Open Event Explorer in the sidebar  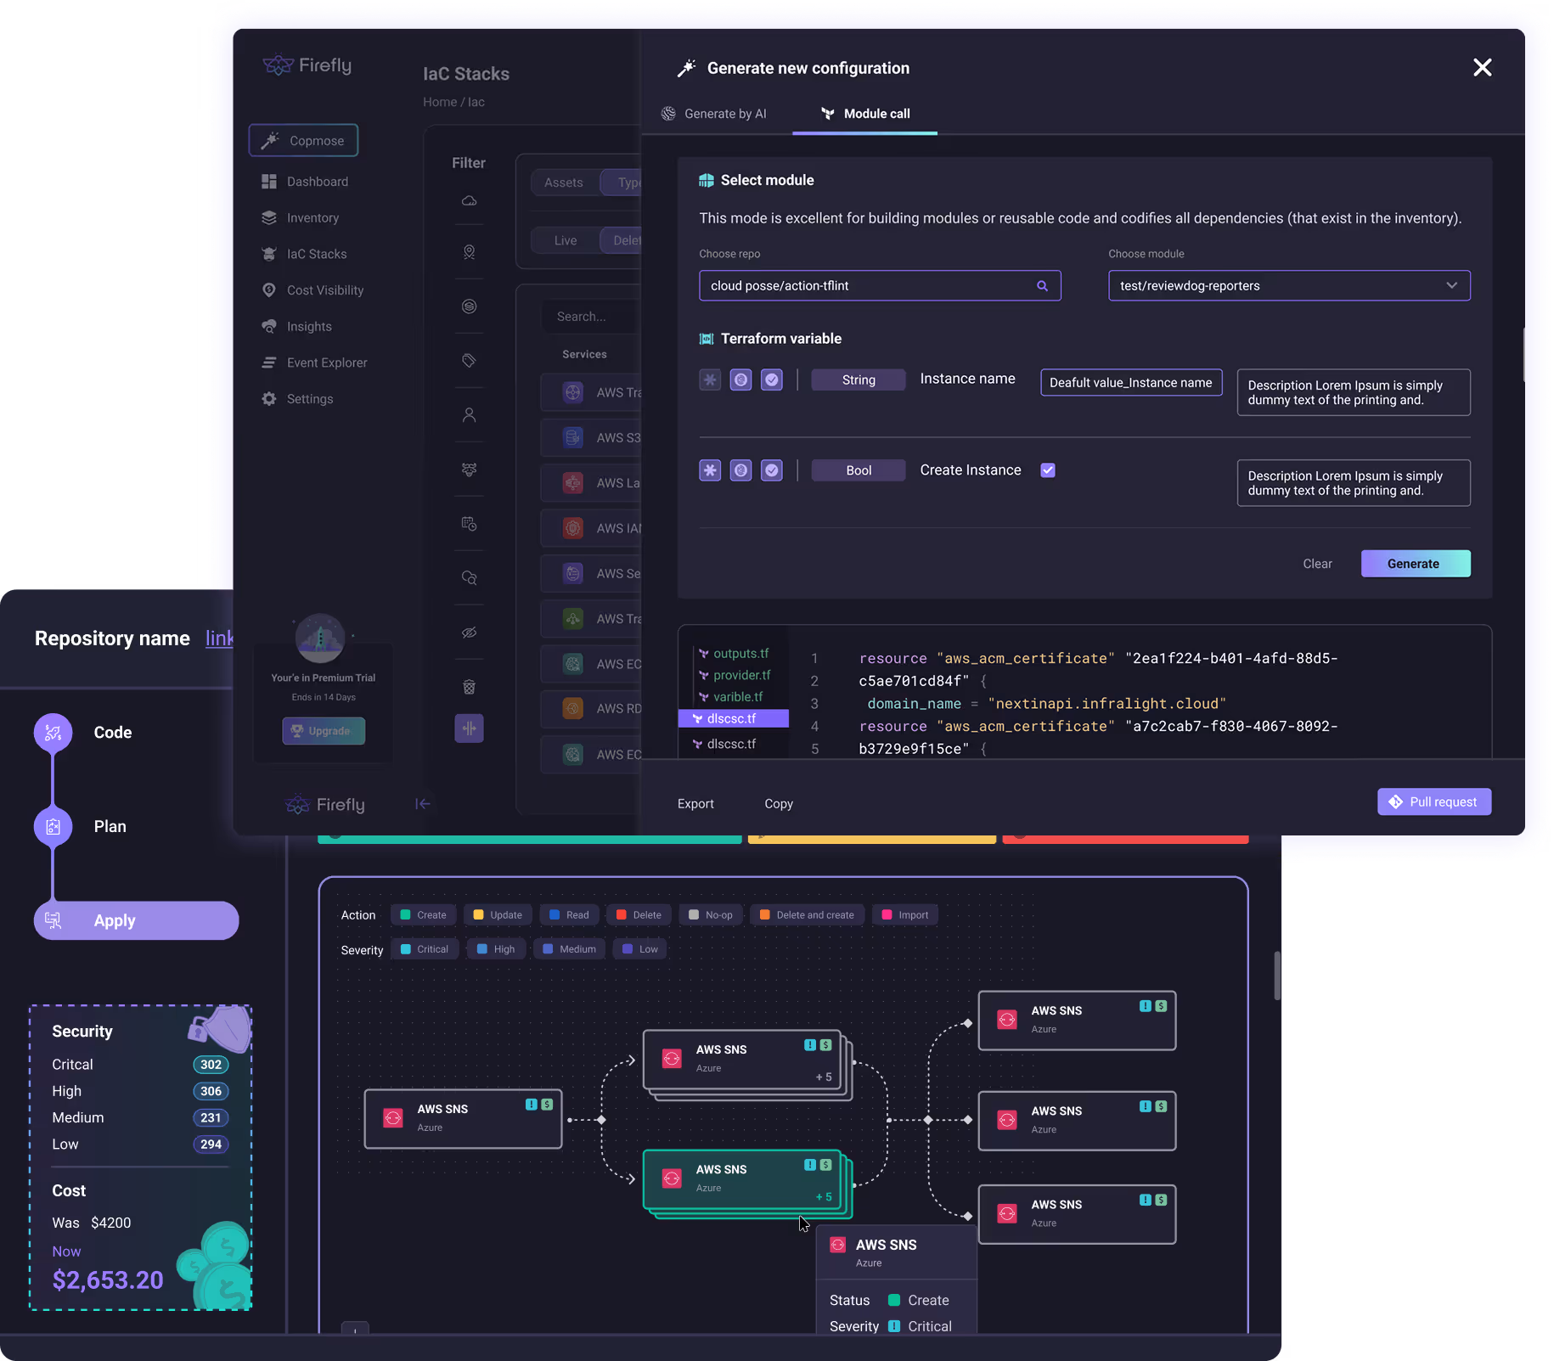pyautogui.click(x=315, y=363)
